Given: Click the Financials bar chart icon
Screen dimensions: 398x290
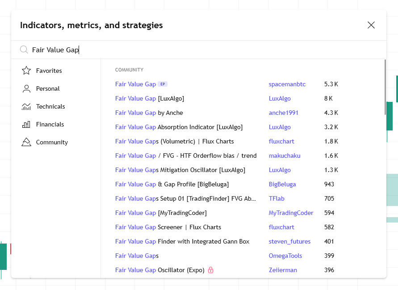Looking at the screenshot, I should point(26,124).
